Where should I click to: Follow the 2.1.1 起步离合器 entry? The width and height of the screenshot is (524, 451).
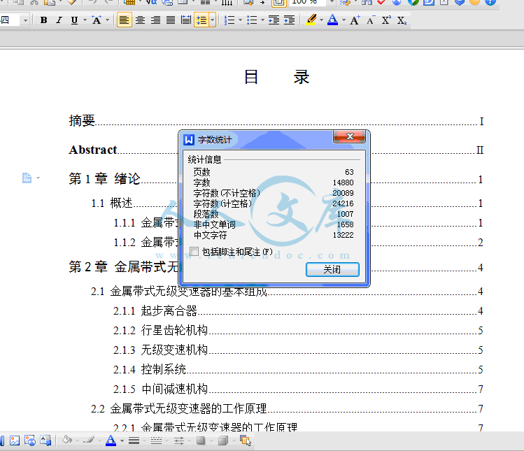point(298,310)
